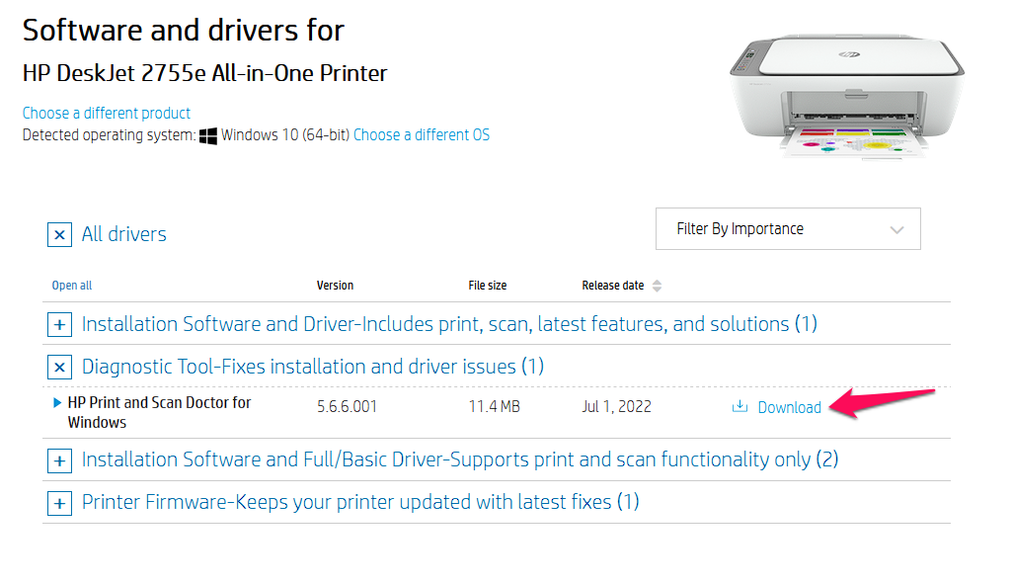Collapse Diagnostic Tool section using its X icon
The image size is (1012, 583).
coord(59,368)
